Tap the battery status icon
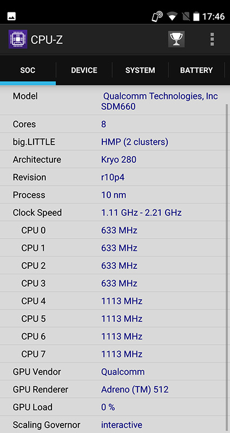 pyautogui.click(x=196, y=16)
